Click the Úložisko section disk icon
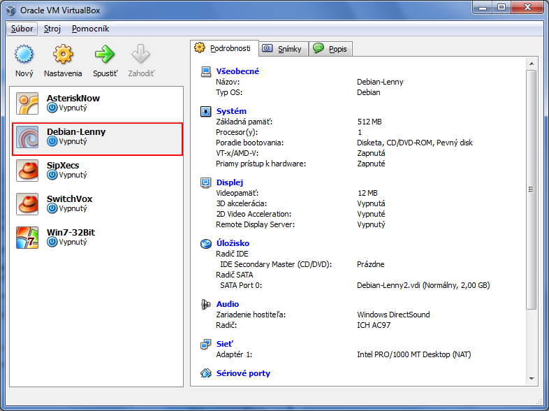The height and width of the screenshot is (411, 549). coord(206,243)
